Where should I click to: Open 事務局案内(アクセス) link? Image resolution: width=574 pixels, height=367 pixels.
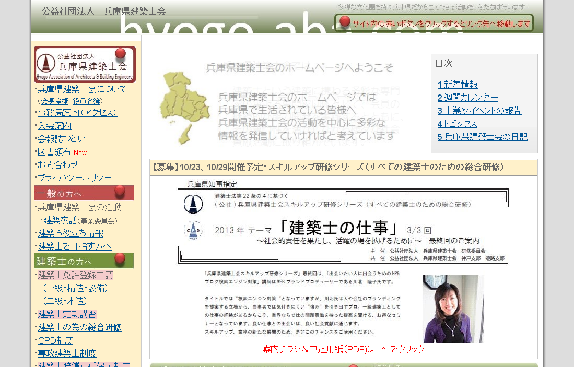[x=77, y=113]
